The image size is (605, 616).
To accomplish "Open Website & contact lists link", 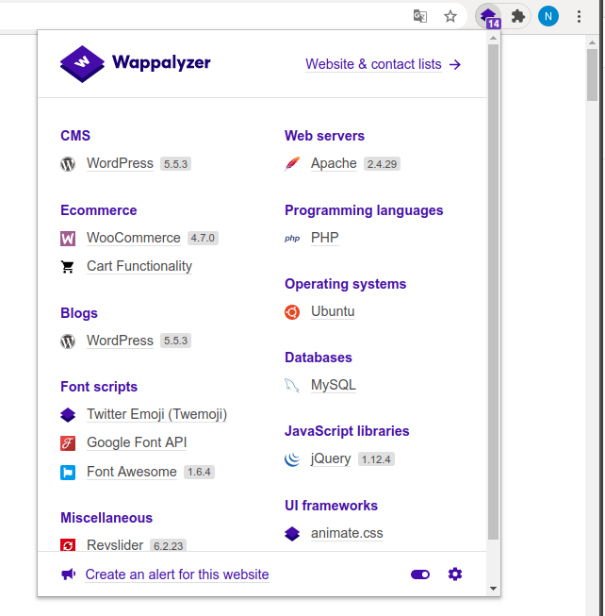I will [x=373, y=64].
